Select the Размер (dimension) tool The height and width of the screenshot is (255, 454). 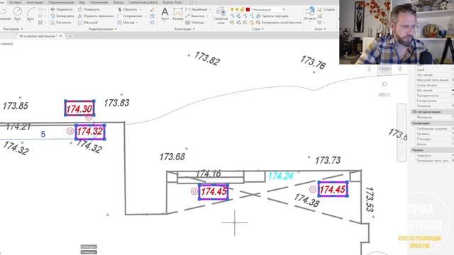tap(177, 14)
